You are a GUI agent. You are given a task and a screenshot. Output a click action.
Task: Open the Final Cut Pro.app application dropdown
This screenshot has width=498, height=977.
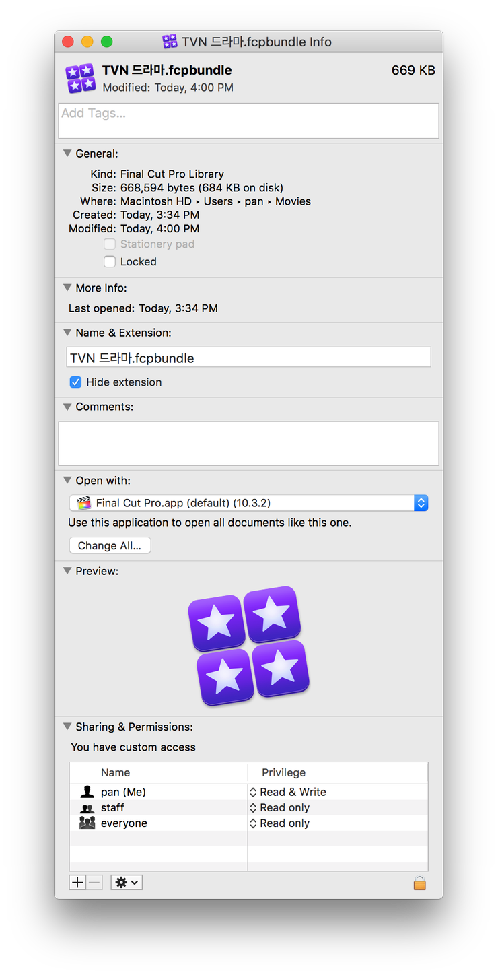tap(249, 503)
